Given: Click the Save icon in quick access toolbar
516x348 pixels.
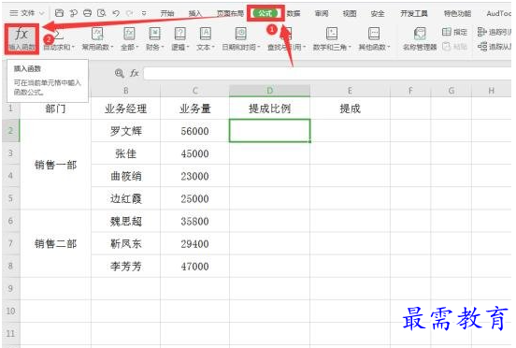Looking at the screenshot, I should 59,13.
